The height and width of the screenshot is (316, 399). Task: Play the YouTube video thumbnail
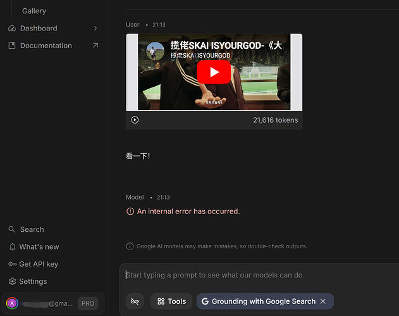point(214,72)
